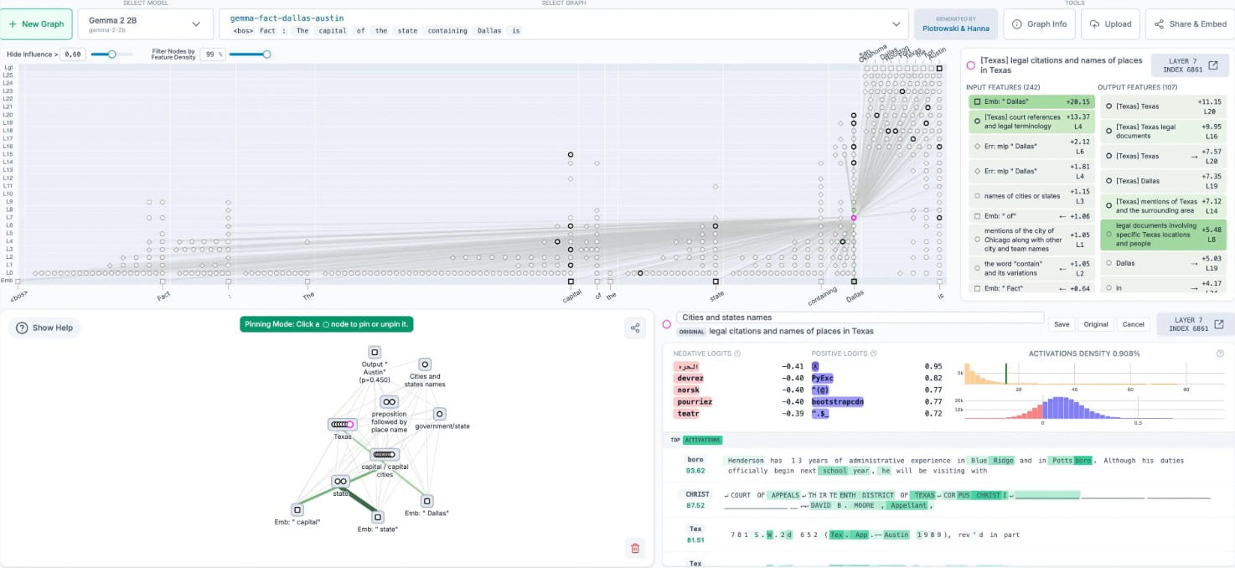Image resolution: width=1235 pixels, height=568 pixels.
Task: Click the Emb " state" subgraph node
Action: pyautogui.click(x=377, y=517)
